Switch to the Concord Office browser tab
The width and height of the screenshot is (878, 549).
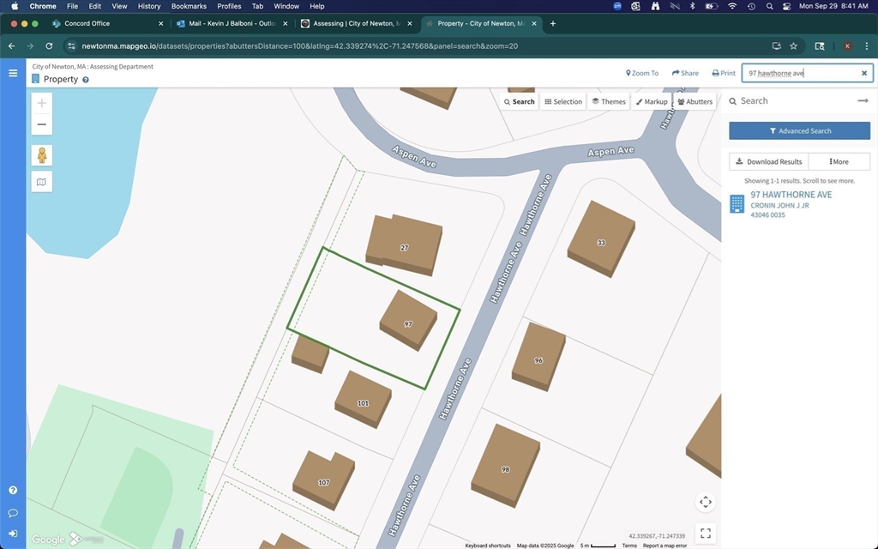click(x=87, y=23)
